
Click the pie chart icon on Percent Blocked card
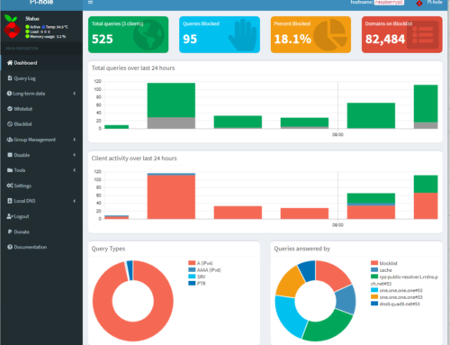click(330, 34)
